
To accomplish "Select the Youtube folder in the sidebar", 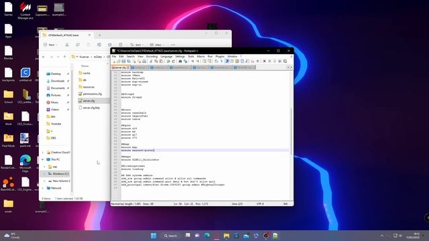I will [x=56, y=124].
